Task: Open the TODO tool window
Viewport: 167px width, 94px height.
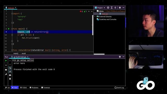Action: click(23, 88)
